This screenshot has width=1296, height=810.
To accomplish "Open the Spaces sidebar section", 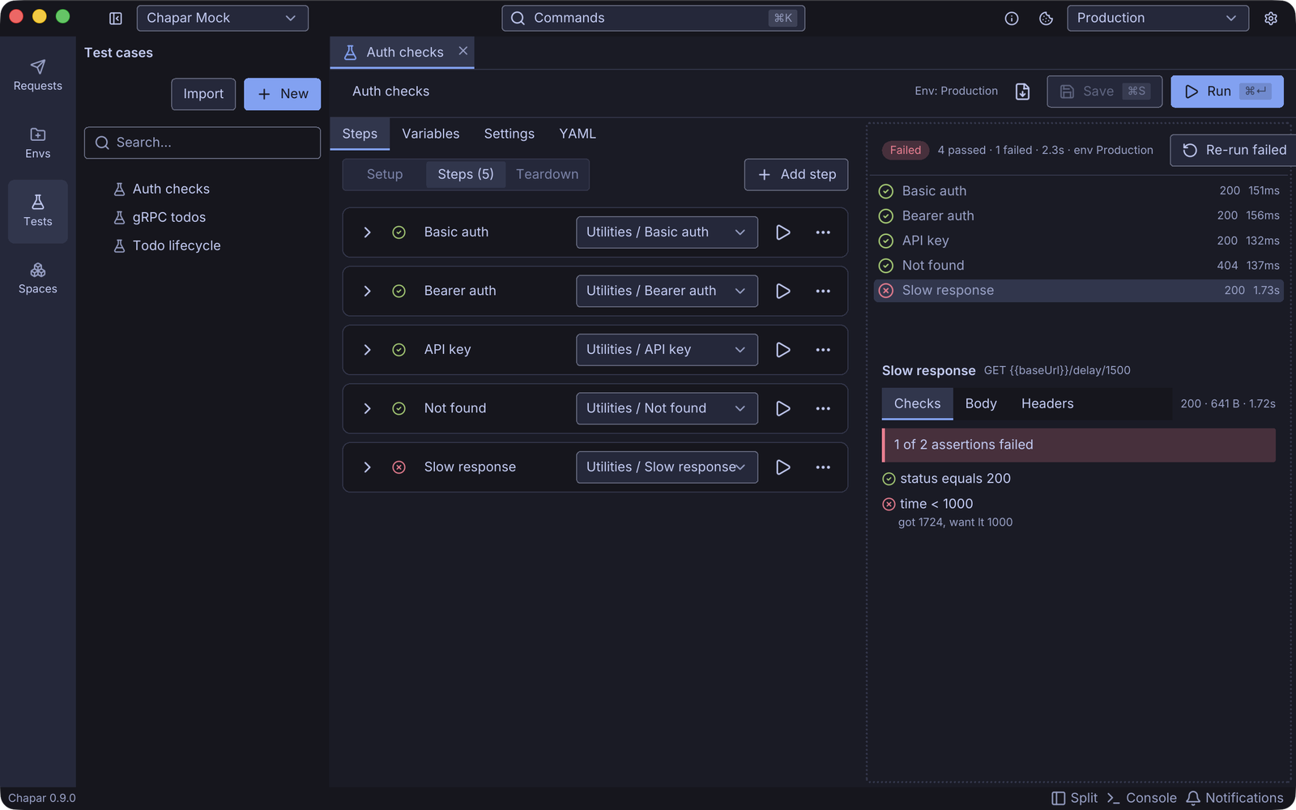I will [x=38, y=279].
